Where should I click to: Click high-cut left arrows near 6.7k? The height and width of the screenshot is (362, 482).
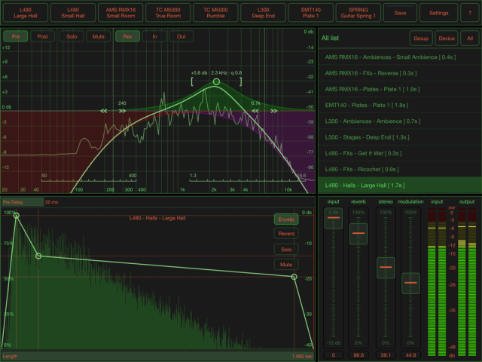tap(255, 111)
